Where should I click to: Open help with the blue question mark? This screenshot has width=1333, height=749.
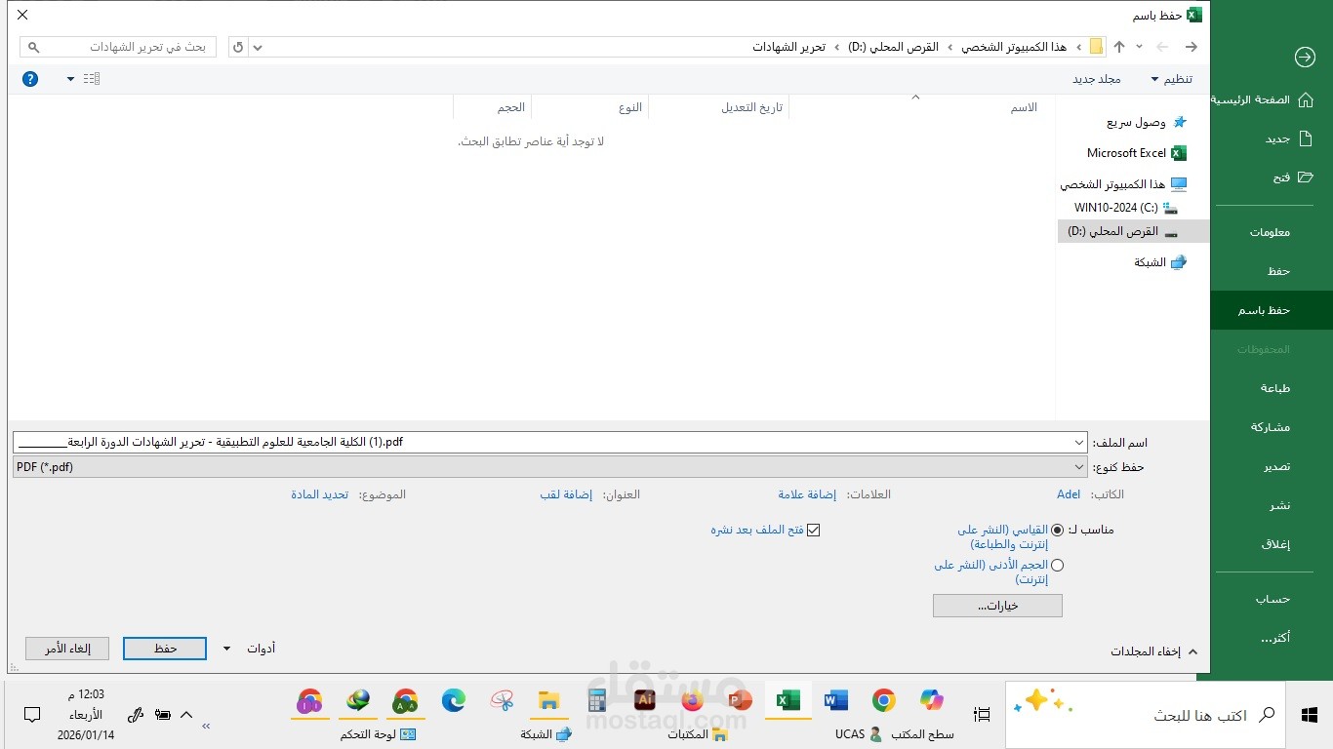30,79
